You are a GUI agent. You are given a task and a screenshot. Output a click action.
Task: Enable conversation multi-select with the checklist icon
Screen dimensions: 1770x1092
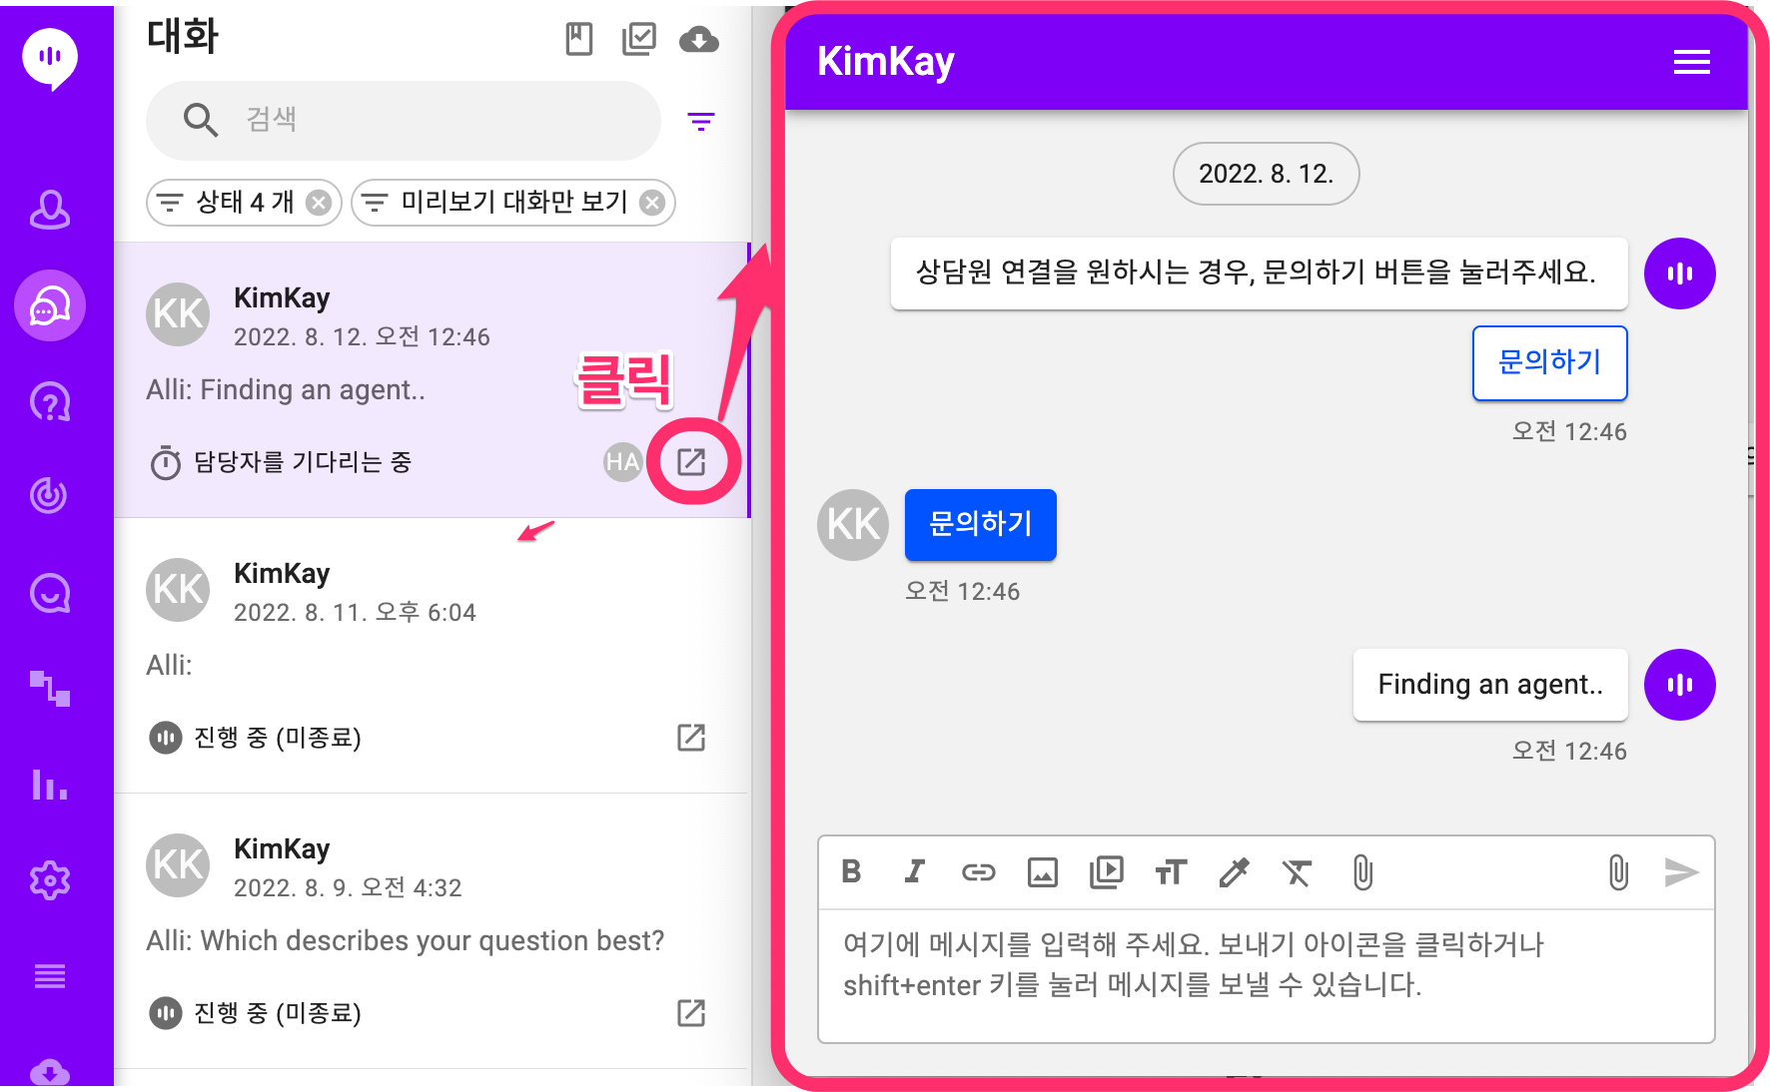click(639, 37)
